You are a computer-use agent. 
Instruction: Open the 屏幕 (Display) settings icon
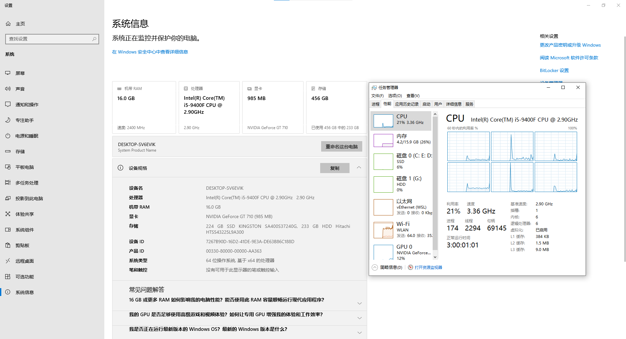8,73
